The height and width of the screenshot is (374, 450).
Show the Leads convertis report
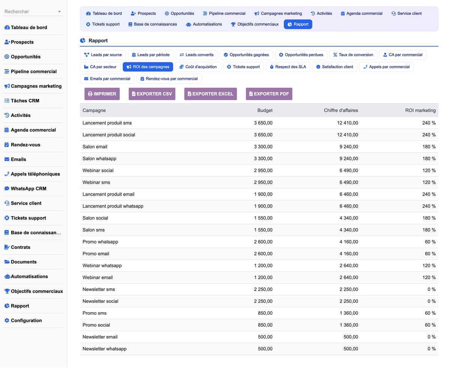coord(196,55)
